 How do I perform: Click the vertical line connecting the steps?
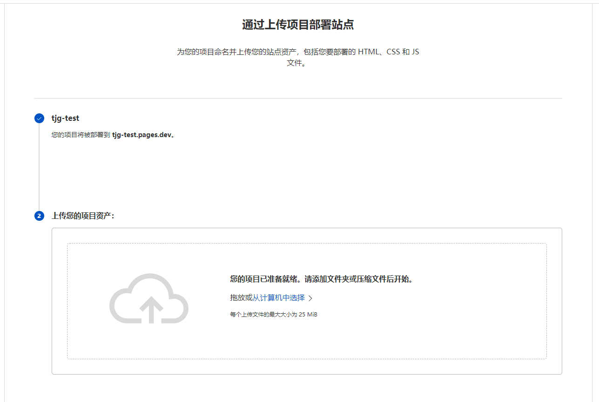[39, 167]
